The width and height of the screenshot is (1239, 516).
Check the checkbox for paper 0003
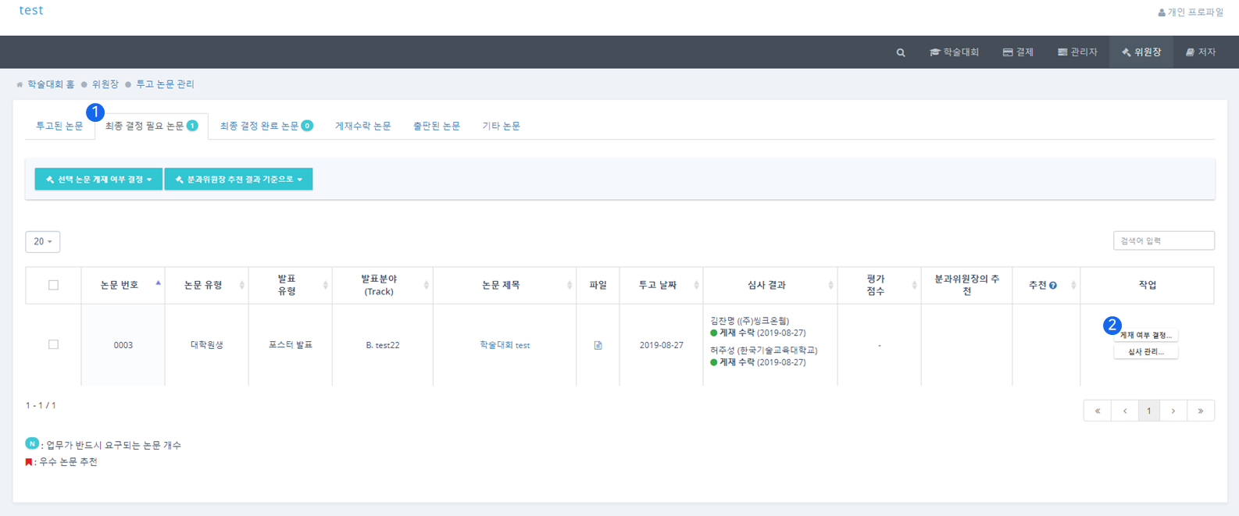(53, 344)
